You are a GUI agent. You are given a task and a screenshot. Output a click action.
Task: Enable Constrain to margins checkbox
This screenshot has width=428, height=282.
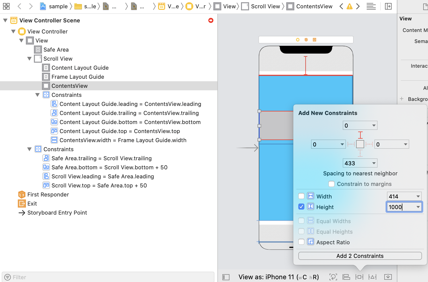(x=331, y=184)
